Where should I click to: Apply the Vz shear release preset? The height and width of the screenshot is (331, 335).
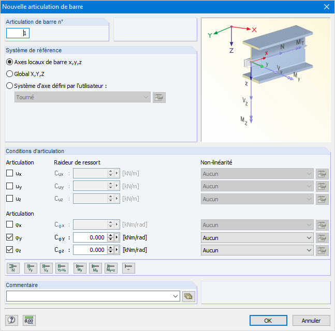(x=46, y=268)
